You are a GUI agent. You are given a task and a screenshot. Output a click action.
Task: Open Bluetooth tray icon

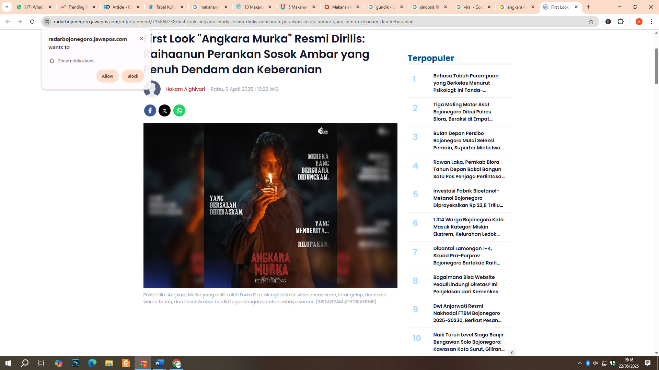pyautogui.click(x=588, y=363)
